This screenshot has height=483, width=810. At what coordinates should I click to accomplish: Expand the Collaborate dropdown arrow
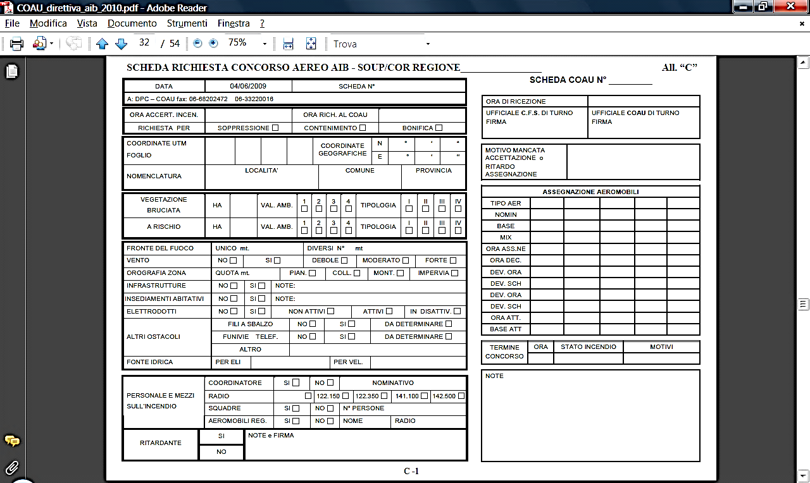(x=51, y=44)
